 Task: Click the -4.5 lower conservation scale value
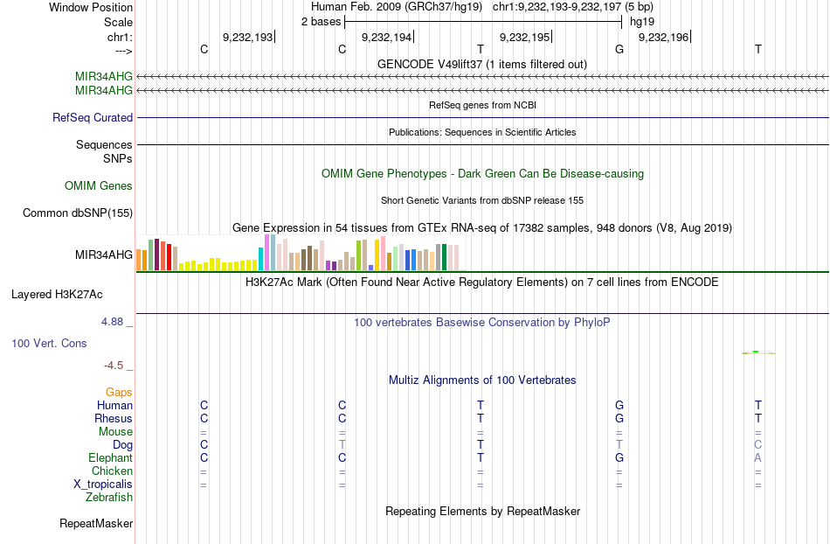pyautogui.click(x=114, y=366)
